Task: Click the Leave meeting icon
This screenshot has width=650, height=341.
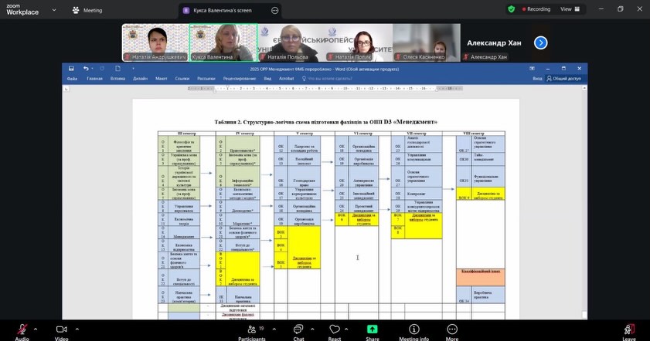Action: (x=629, y=328)
